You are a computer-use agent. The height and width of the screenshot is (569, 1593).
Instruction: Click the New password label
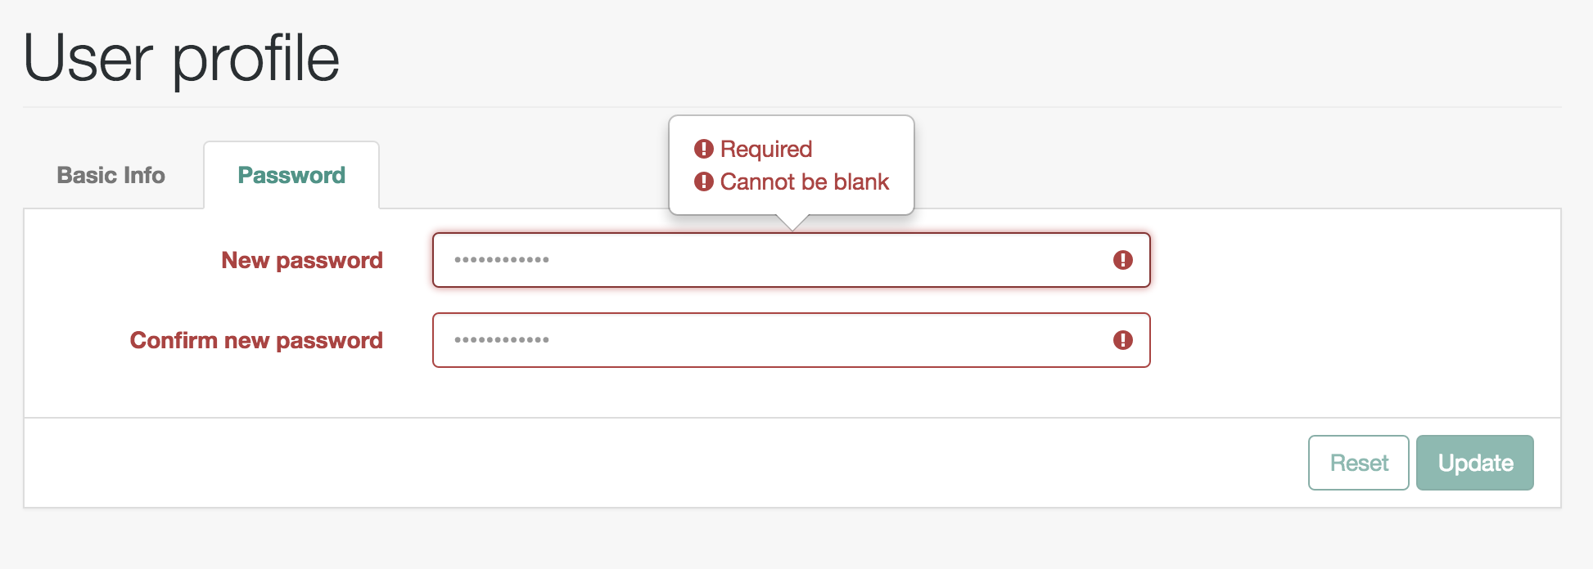(x=302, y=261)
